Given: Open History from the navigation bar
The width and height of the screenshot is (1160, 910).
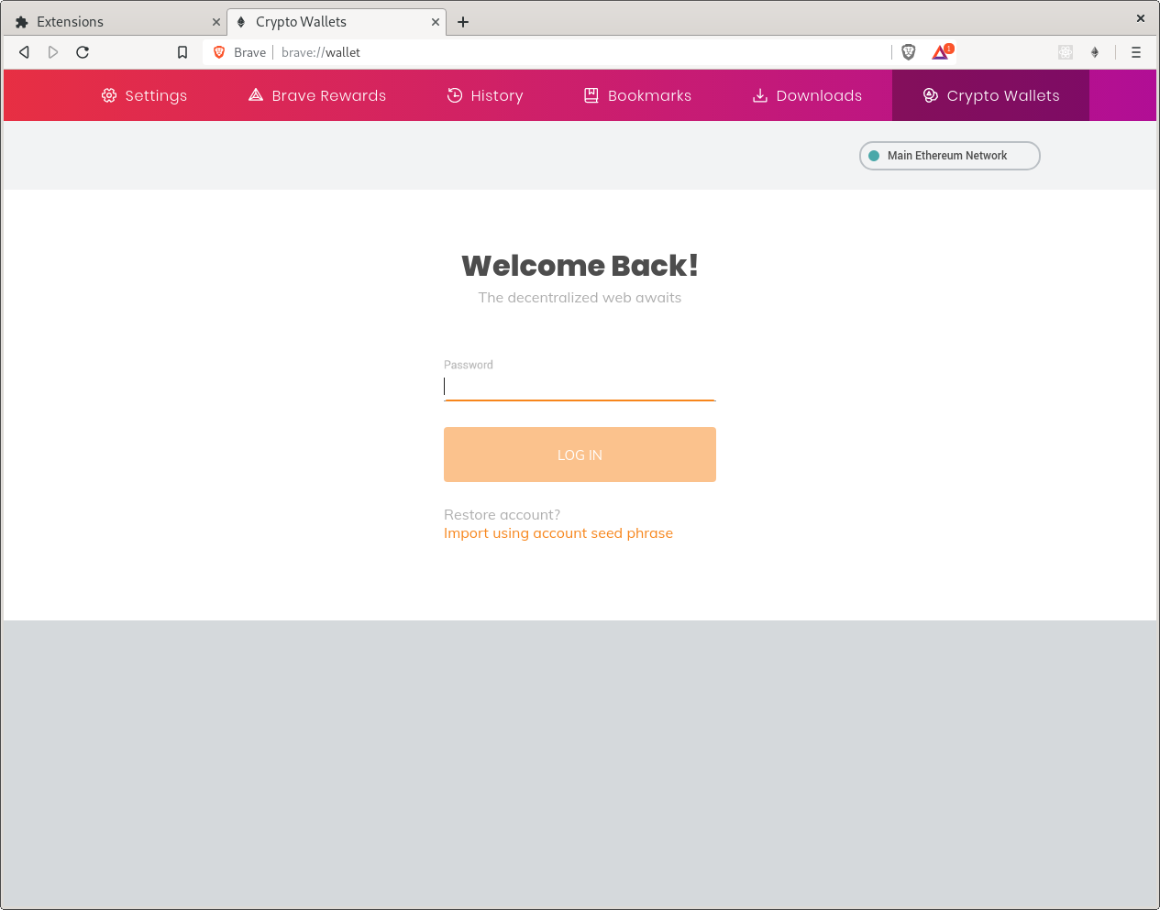Looking at the screenshot, I should coord(485,95).
